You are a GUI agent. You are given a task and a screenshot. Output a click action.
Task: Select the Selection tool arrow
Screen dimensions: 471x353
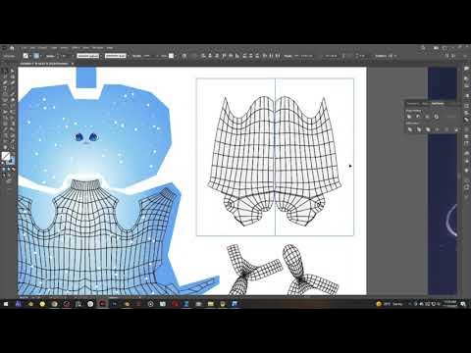click(5, 71)
